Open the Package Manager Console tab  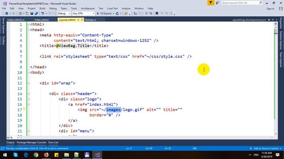pyautogui.click(x=32, y=142)
